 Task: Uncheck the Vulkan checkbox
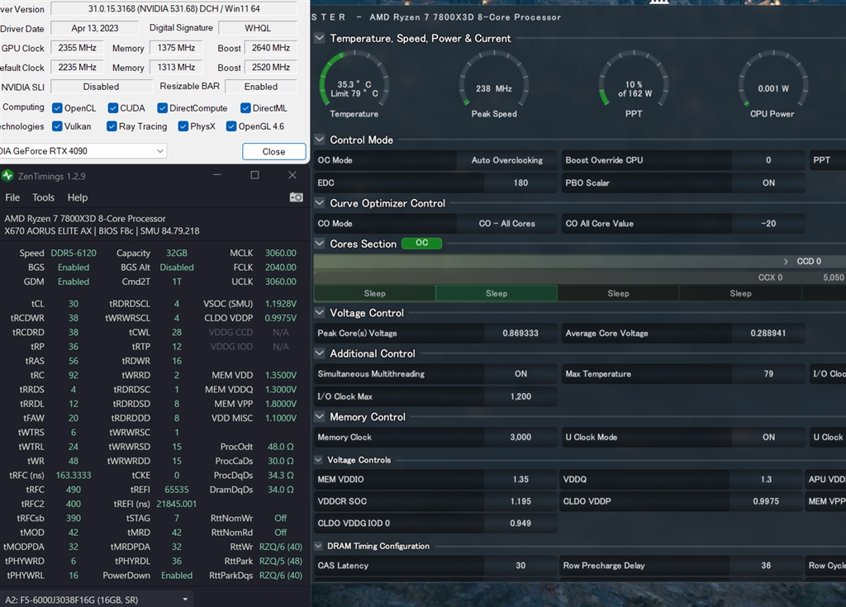[x=57, y=126]
